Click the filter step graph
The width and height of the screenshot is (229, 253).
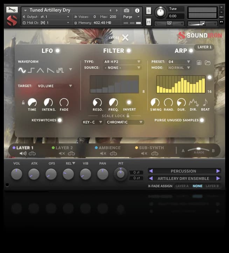[114, 84]
